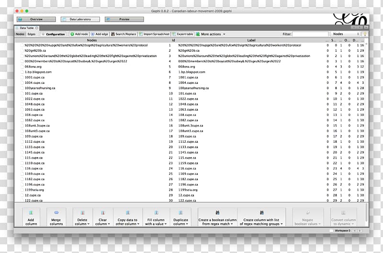The image size is (383, 253).
Task: Click the More actions puzzle icon
Action: pyautogui.click(x=198, y=34)
